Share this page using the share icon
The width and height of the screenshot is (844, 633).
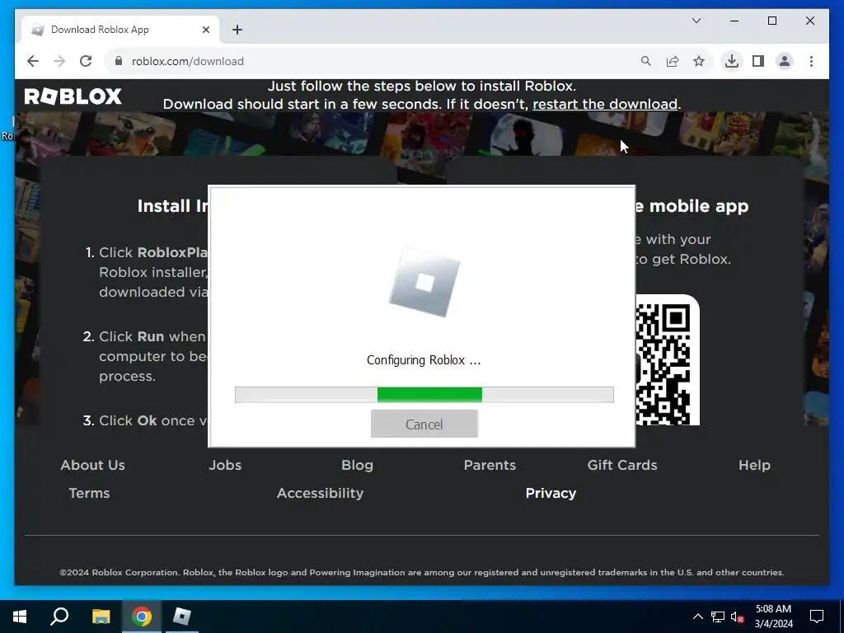tap(673, 61)
